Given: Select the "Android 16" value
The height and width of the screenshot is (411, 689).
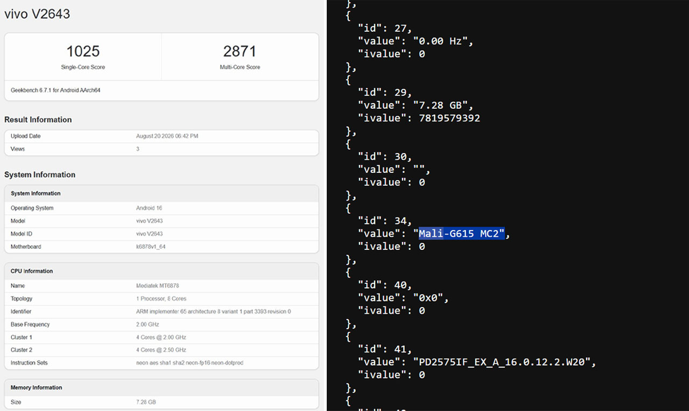Looking at the screenshot, I should 149,208.
